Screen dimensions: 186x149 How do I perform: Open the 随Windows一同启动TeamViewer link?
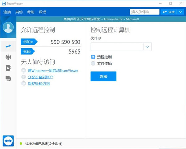53,71
